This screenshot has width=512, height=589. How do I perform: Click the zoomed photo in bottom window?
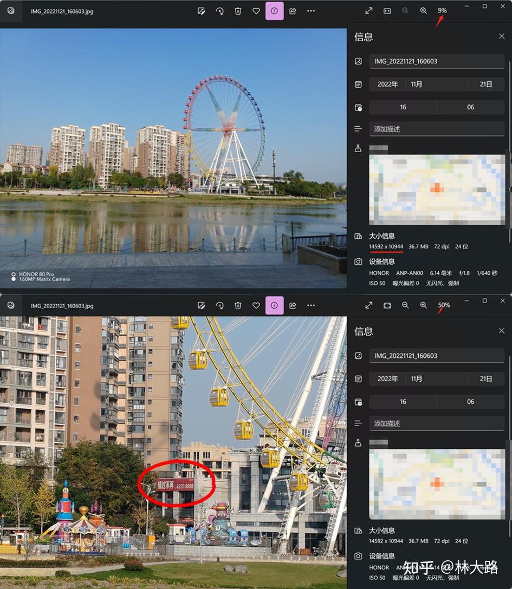[x=173, y=452]
